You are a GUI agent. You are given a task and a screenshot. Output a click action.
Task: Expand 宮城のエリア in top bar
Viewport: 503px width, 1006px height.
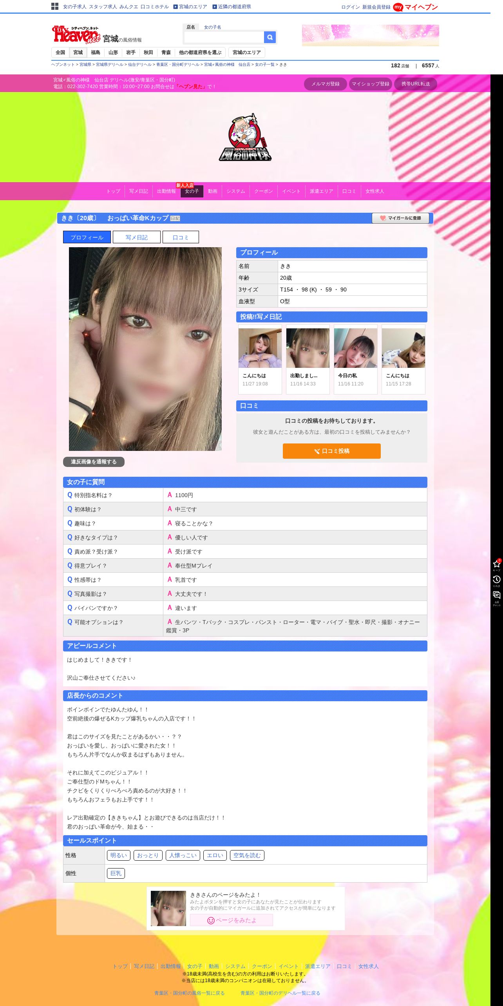point(190,7)
